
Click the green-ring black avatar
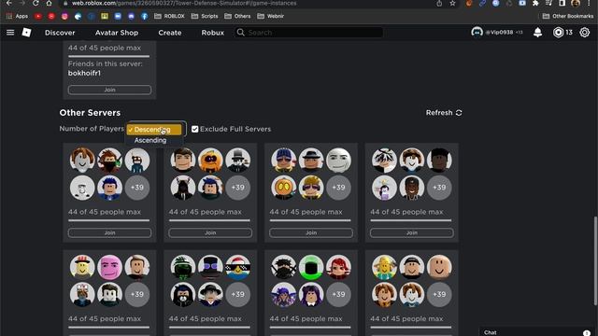[311, 267]
